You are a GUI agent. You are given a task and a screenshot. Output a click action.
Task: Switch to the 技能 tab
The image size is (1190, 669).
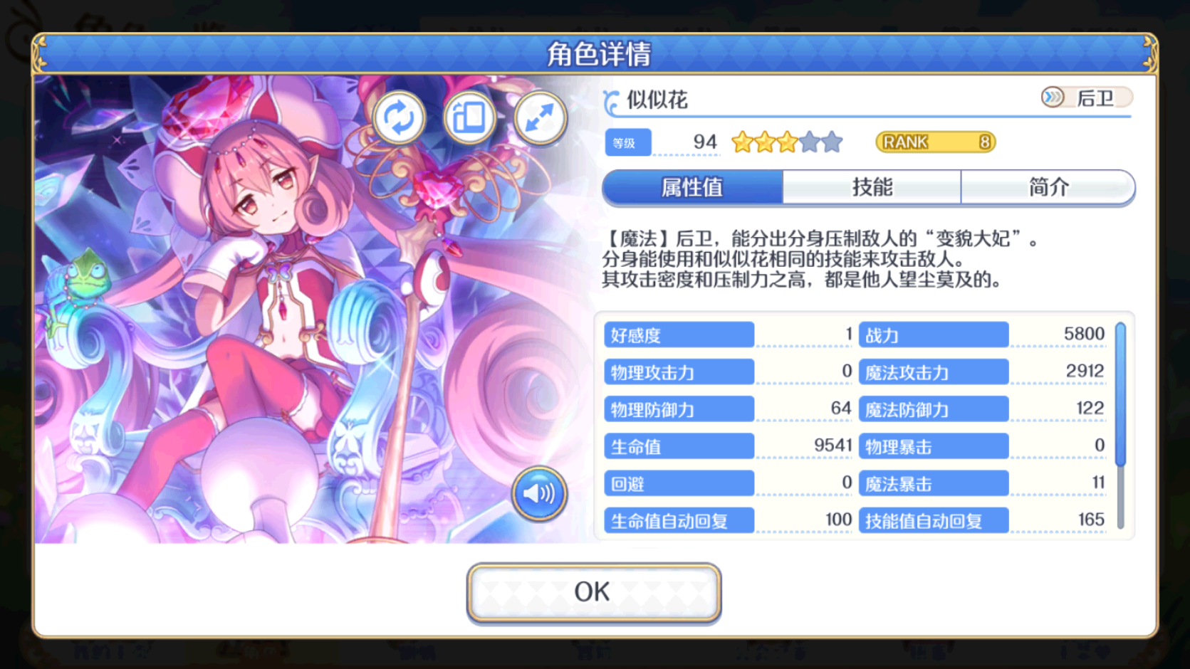pyautogui.click(x=872, y=187)
